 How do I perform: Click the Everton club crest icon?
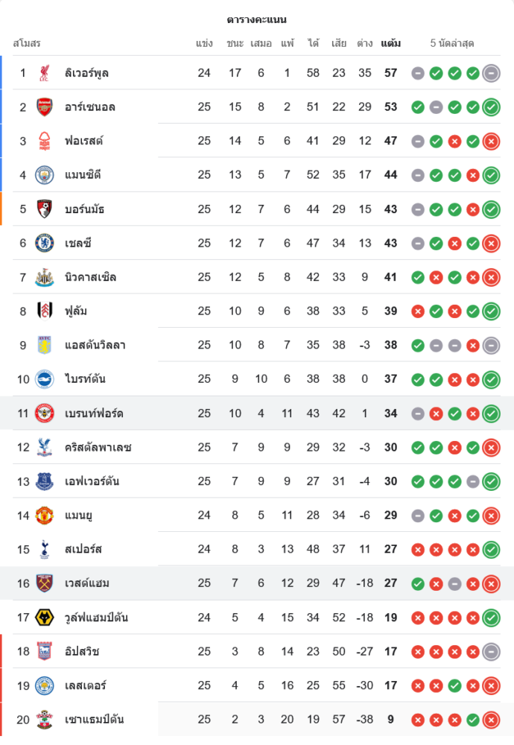point(45,481)
